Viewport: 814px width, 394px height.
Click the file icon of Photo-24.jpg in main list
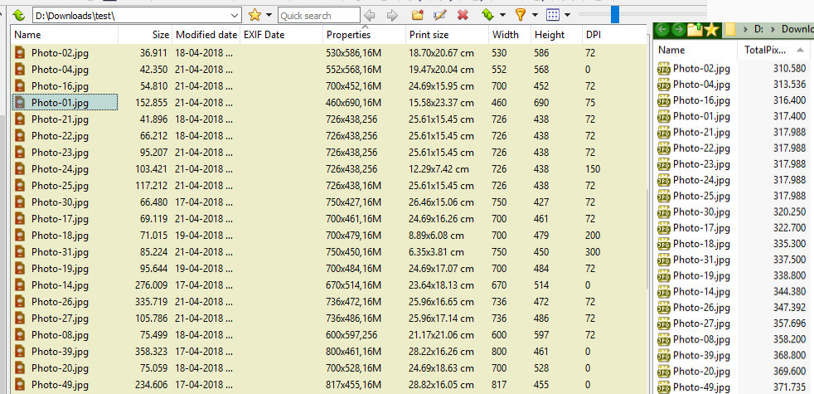20,169
